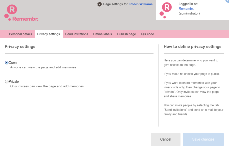Screen dimensions: 229x150
Task: Open the Remembr. account link
Action: (x=186, y=9)
